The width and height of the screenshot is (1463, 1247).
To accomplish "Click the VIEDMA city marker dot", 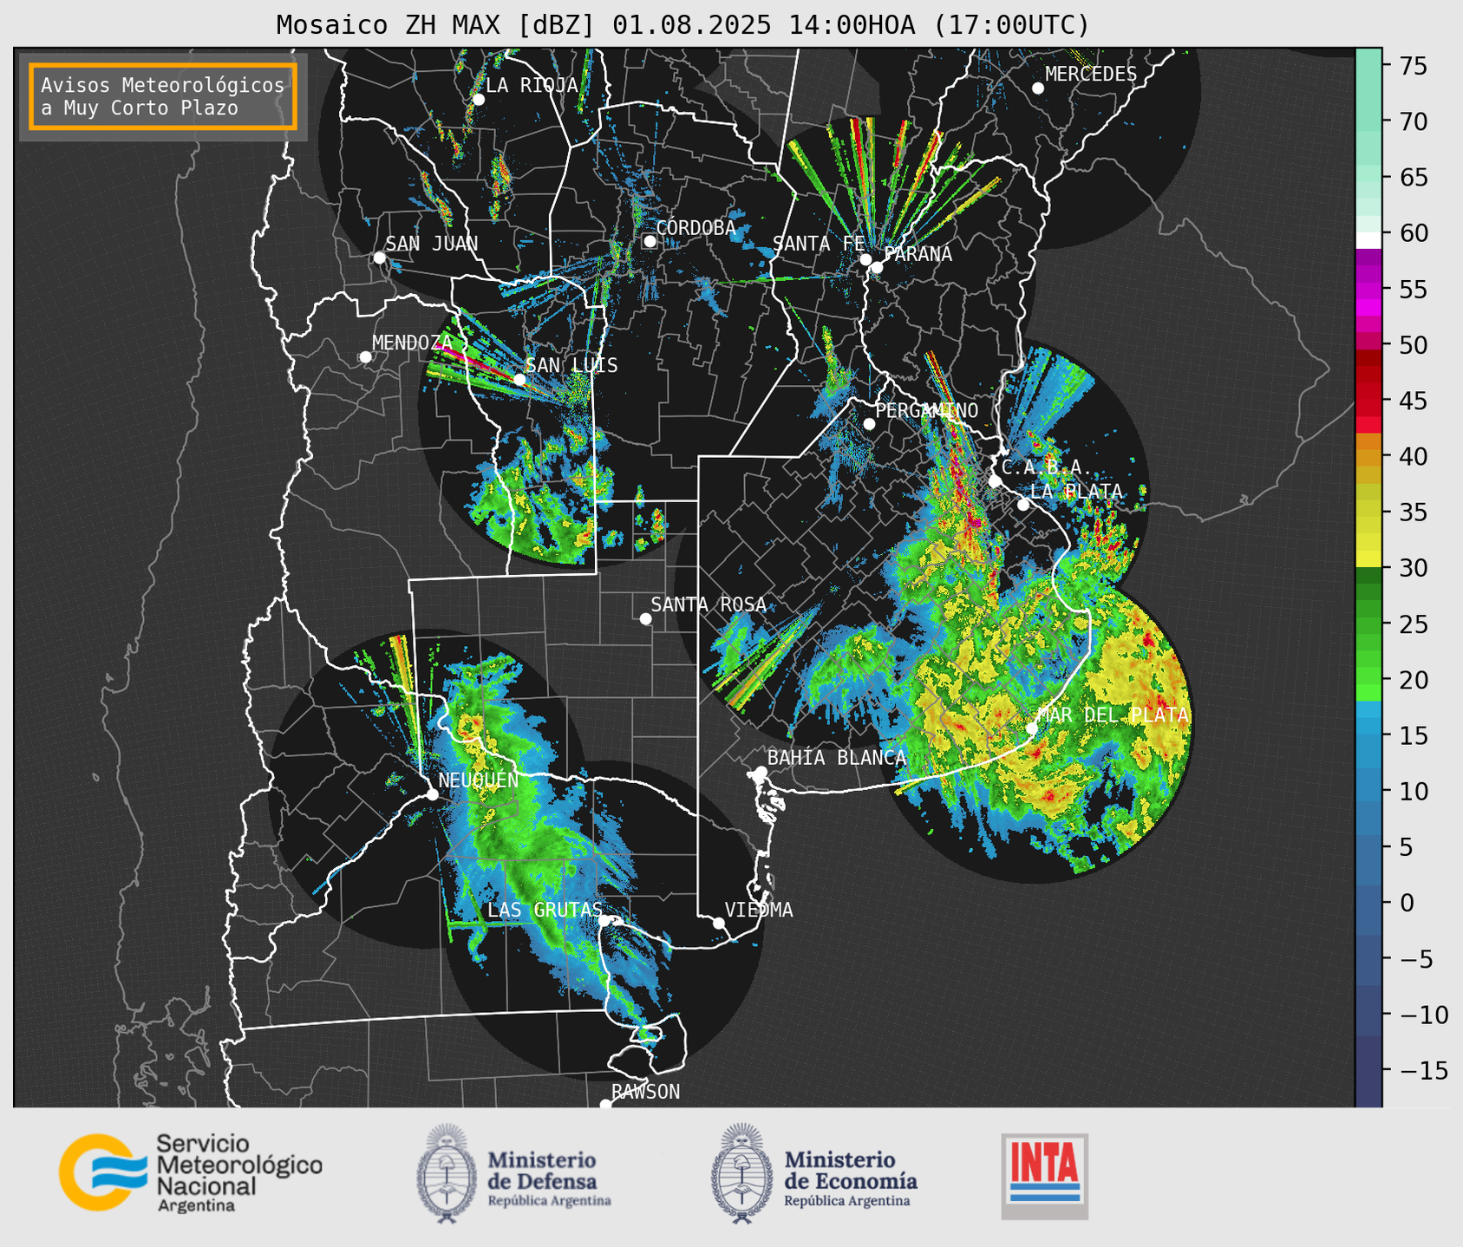I will click(719, 923).
